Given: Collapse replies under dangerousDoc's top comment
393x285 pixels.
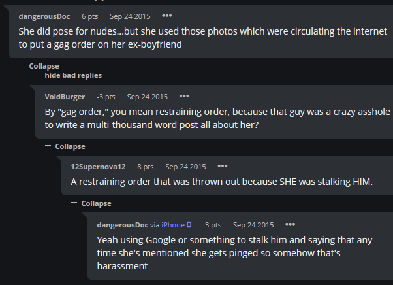Looking at the screenshot, I should [39, 66].
